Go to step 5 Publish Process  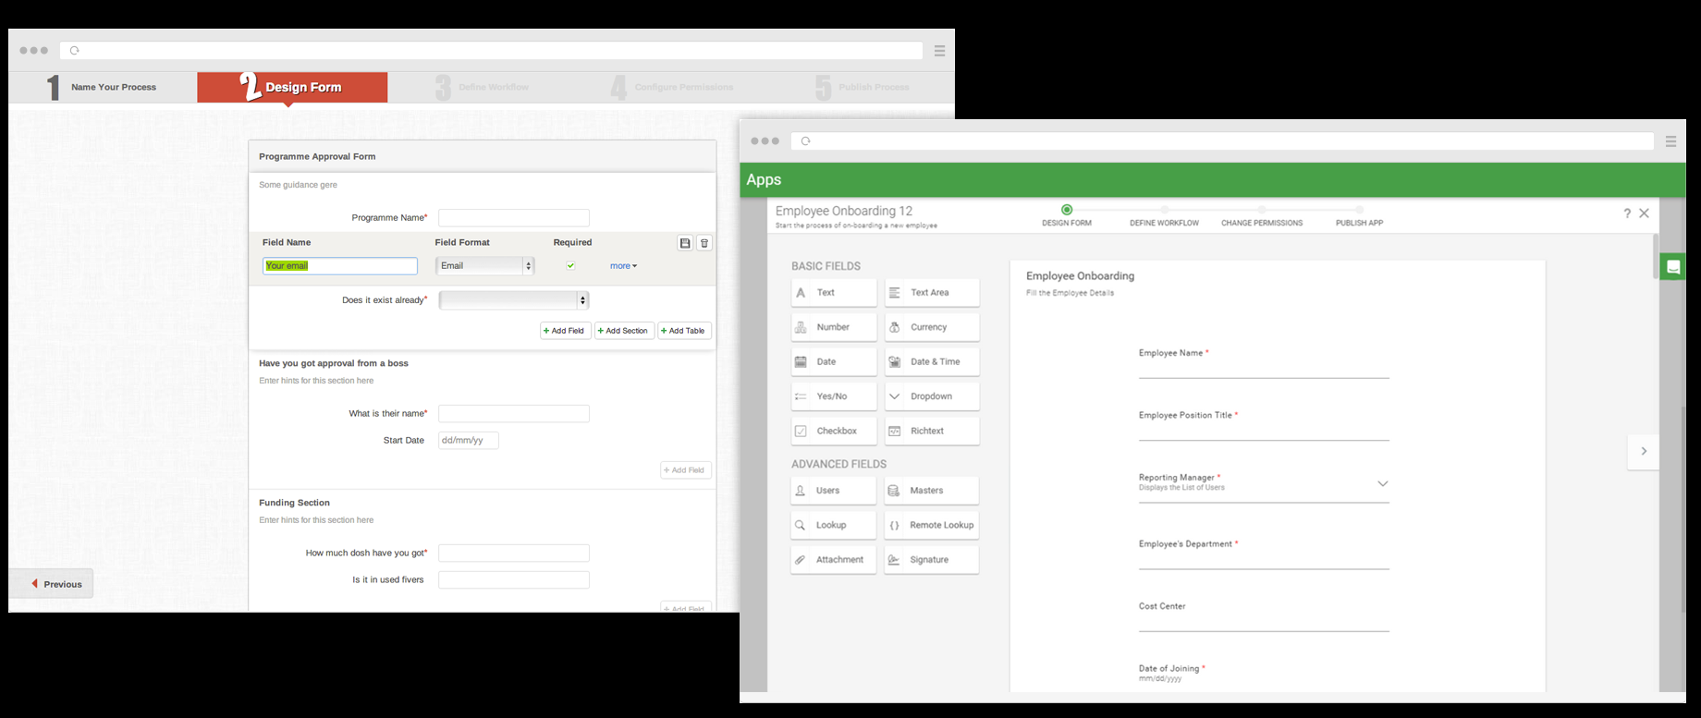(x=863, y=87)
